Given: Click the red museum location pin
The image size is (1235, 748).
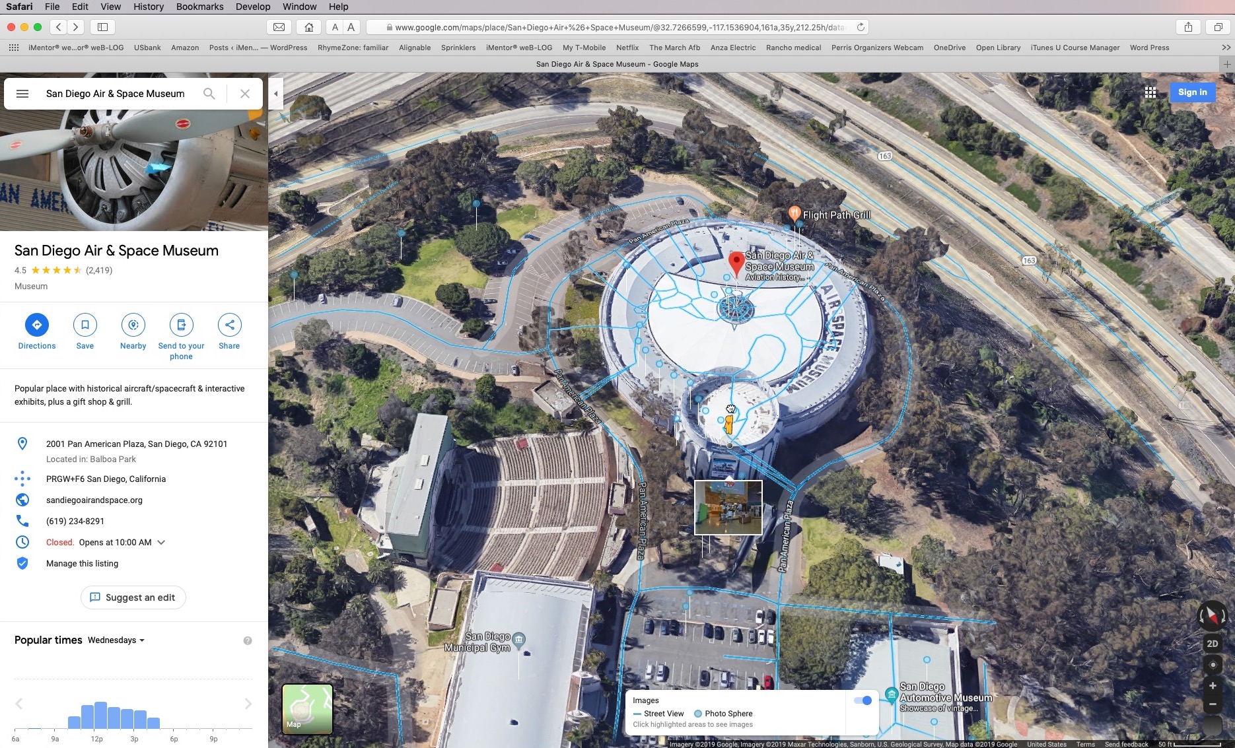Looking at the screenshot, I should click(x=736, y=263).
